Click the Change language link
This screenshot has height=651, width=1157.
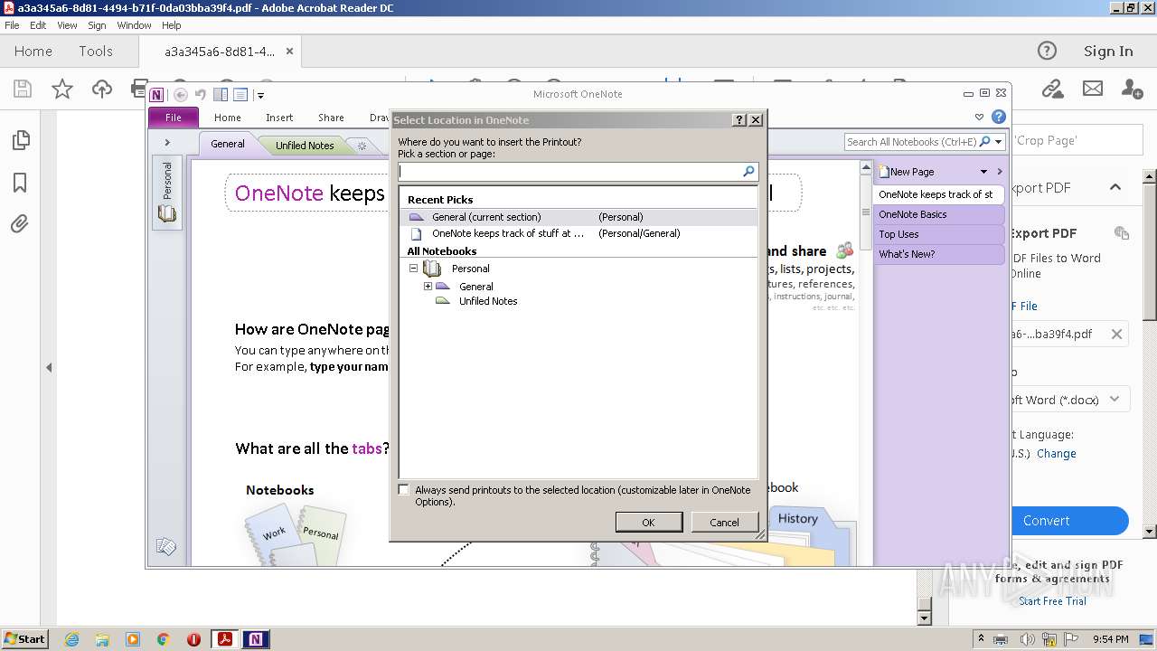pos(1056,454)
